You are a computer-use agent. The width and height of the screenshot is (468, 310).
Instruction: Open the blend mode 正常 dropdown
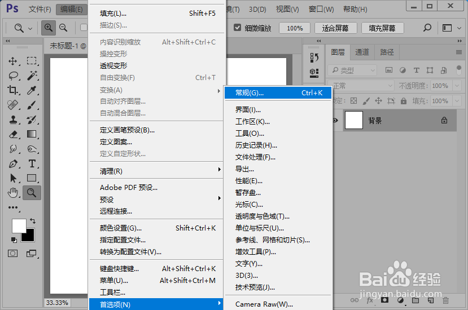click(x=361, y=86)
